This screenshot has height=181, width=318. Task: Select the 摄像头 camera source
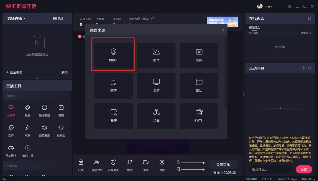113,55
